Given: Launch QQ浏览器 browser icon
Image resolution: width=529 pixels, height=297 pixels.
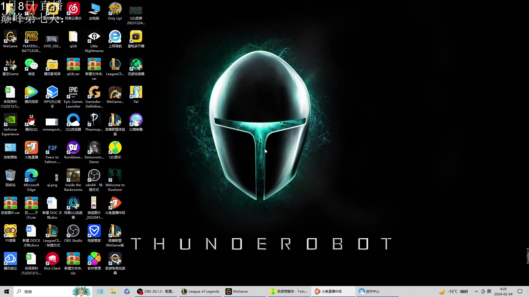Looking at the screenshot, I should coord(73,123).
